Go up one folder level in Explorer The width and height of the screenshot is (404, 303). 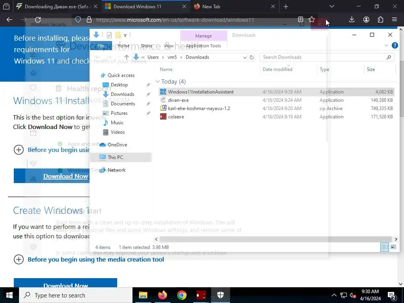click(127, 57)
